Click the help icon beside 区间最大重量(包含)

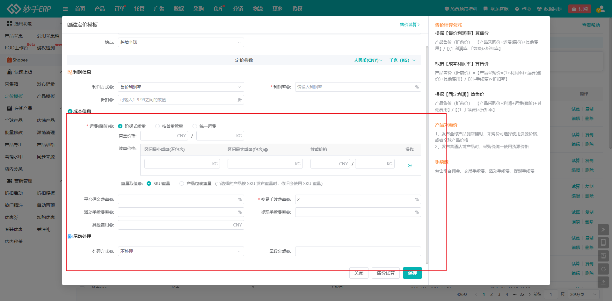click(266, 150)
